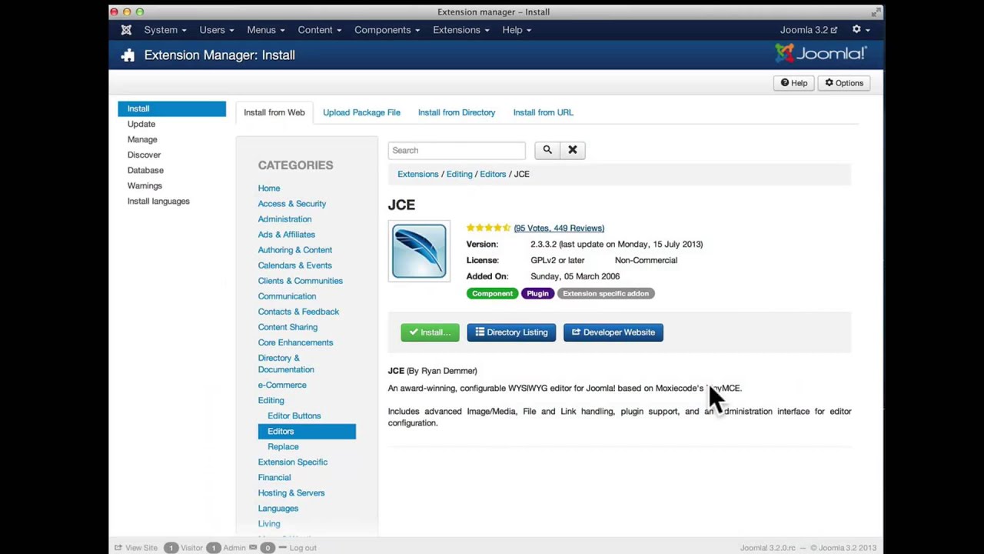Image resolution: width=984 pixels, height=554 pixels.
Task: Switch to the Install from Directory tab
Action: pyautogui.click(x=457, y=112)
